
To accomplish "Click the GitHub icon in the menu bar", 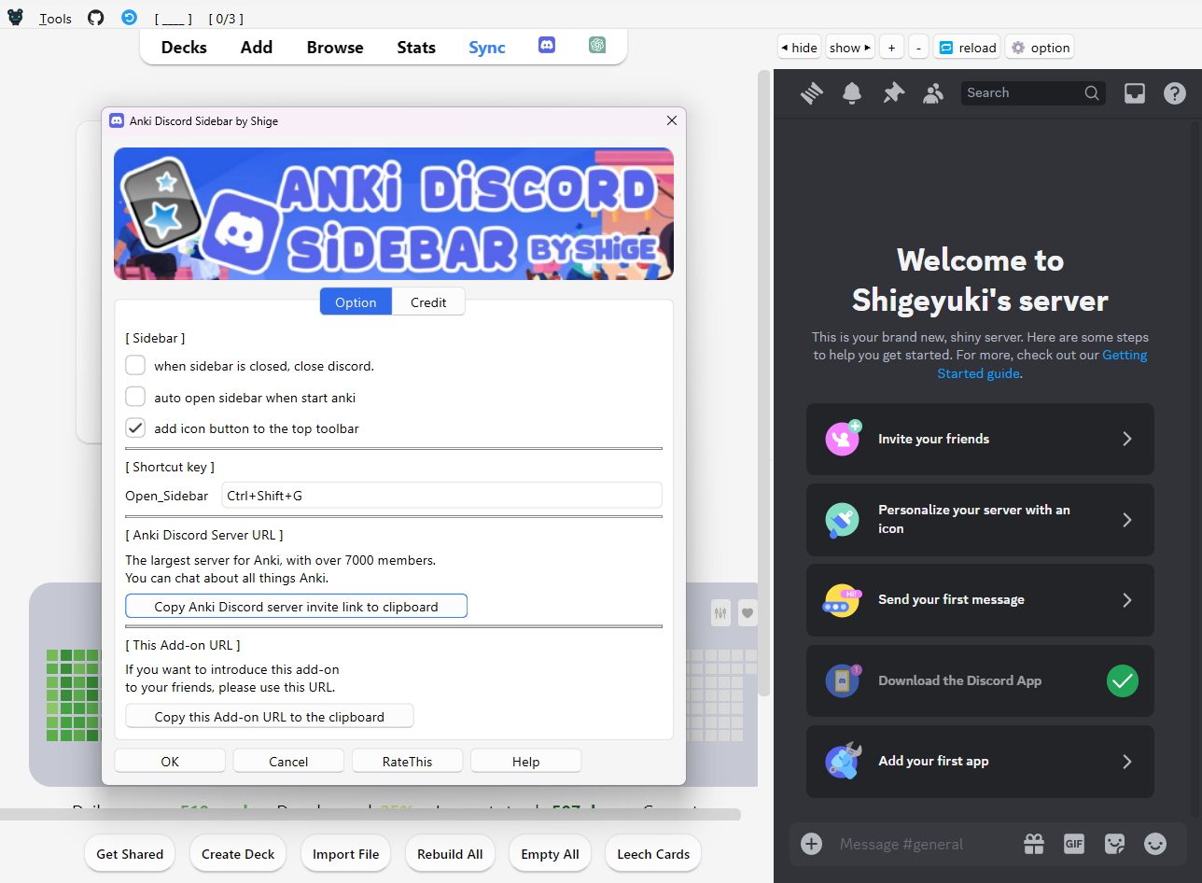I will (x=95, y=18).
